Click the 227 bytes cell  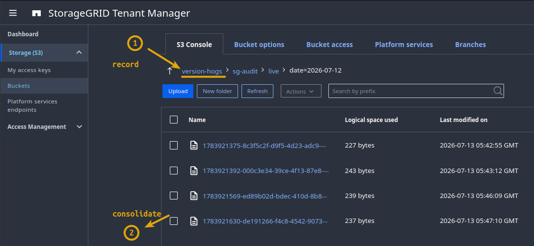pyautogui.click(x=359, y=145)
